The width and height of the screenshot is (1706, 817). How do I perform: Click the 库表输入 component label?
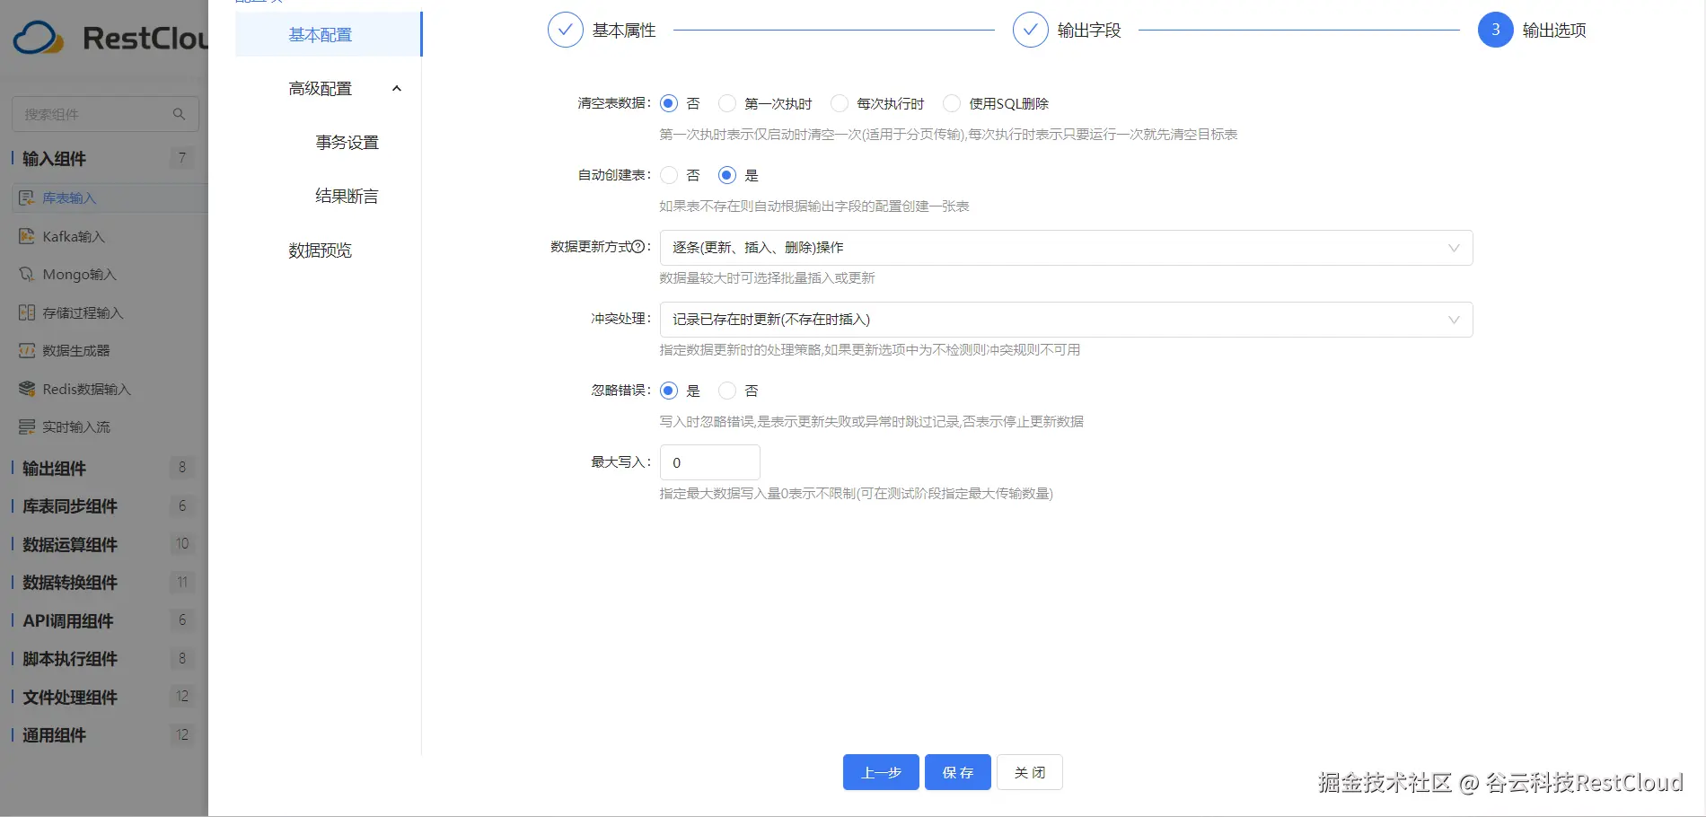point(69,198)
